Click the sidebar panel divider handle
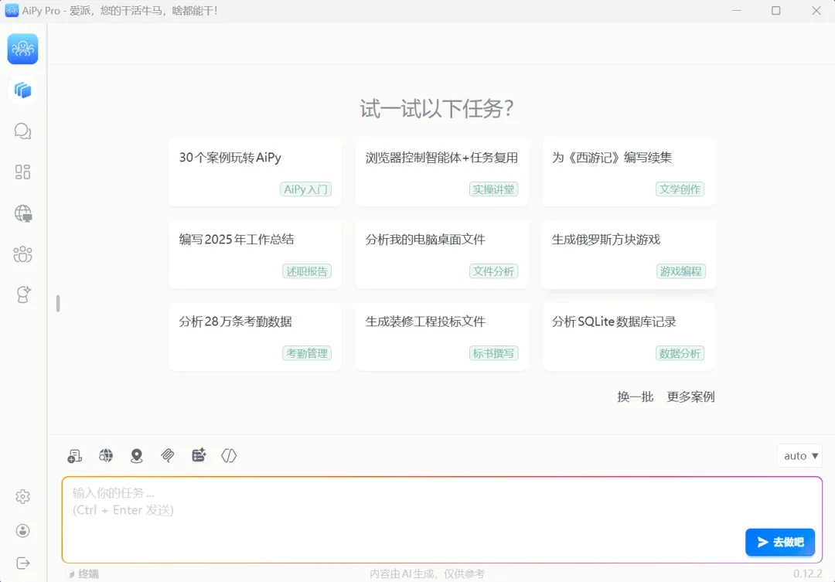The width and height of the screenshot is (835, 582). point(58,304)
